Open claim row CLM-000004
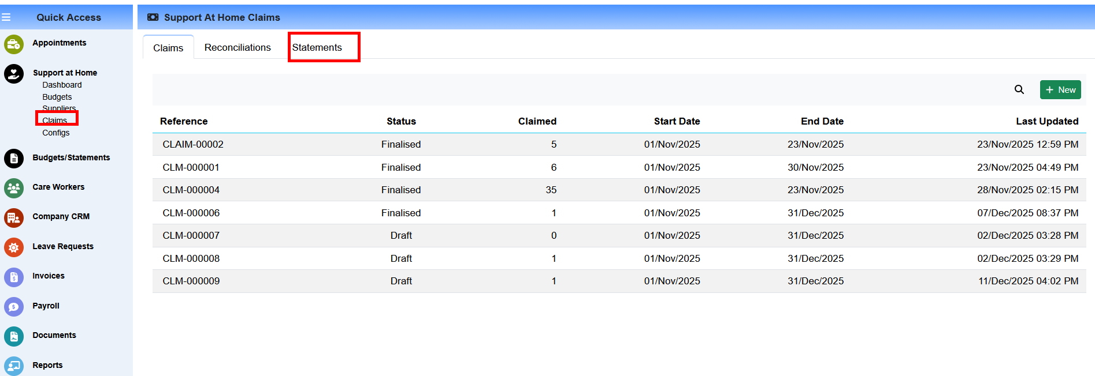 pos(191,190)
